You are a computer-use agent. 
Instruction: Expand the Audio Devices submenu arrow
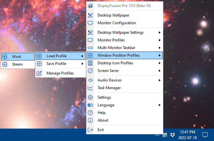pyautogui.click(x=159, y=80)
